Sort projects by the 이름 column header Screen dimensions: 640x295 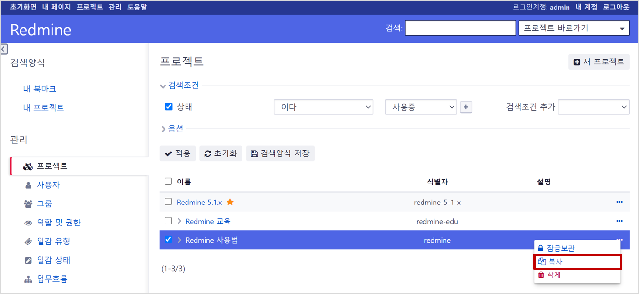pos(184,182)
